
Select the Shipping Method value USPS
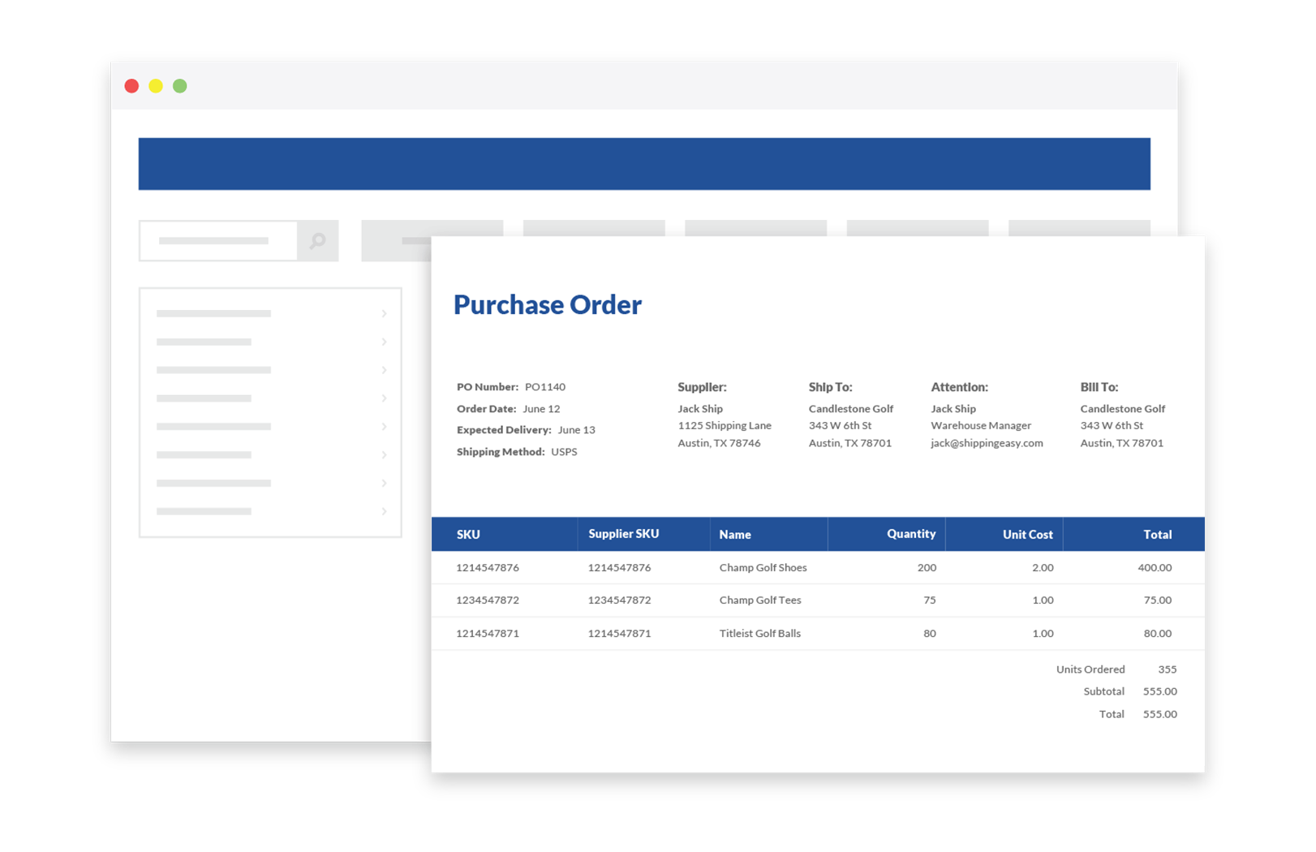[564, 452]
